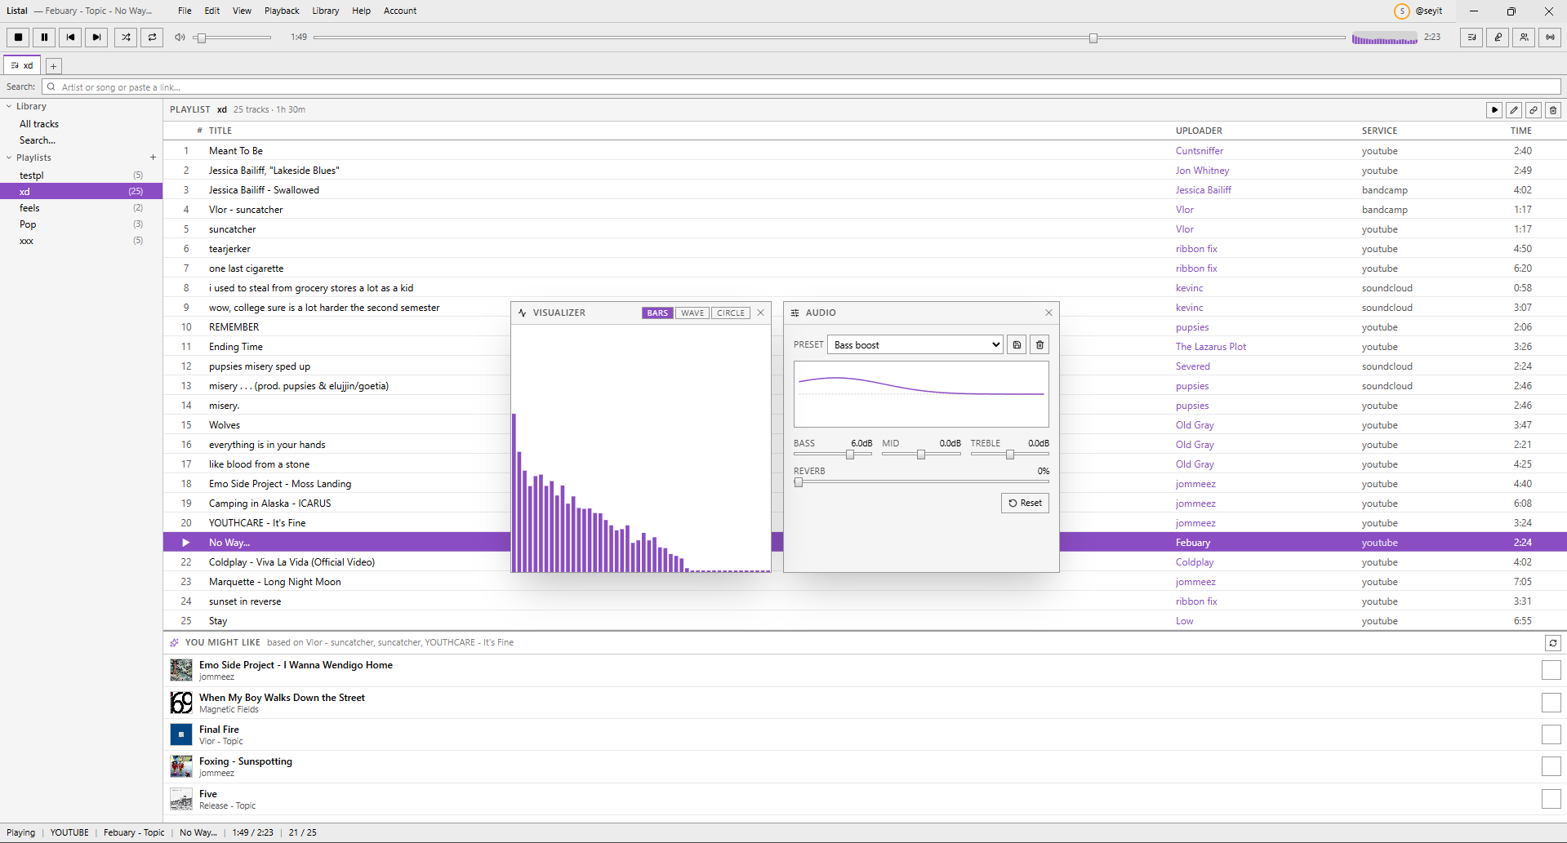Viewport: 1567px width, 843px height.
Task: Focus the artist or song search field
Action: [x=801, y=87]
